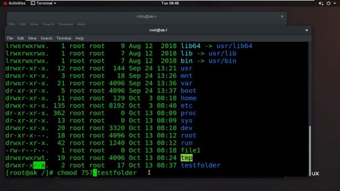Image resolution: width=340 pixels, height=191 pixels.
Task: Open Help menu in root@ak window
Action: pos(79,38)
